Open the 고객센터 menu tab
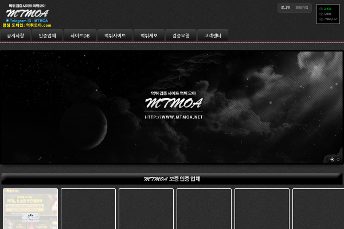Screen dimensions: 344x229 click(213, 35)
